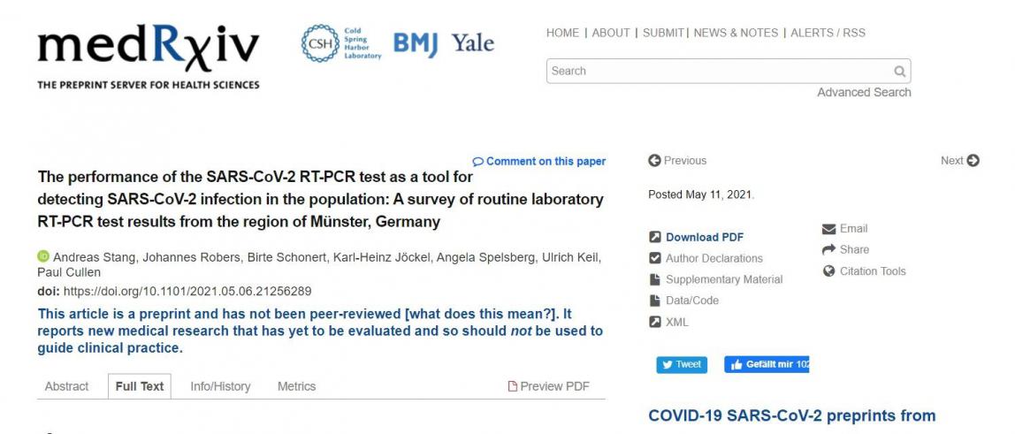Open Supplementary Material
1015x434 pixels.
click(x=723, y=279)
